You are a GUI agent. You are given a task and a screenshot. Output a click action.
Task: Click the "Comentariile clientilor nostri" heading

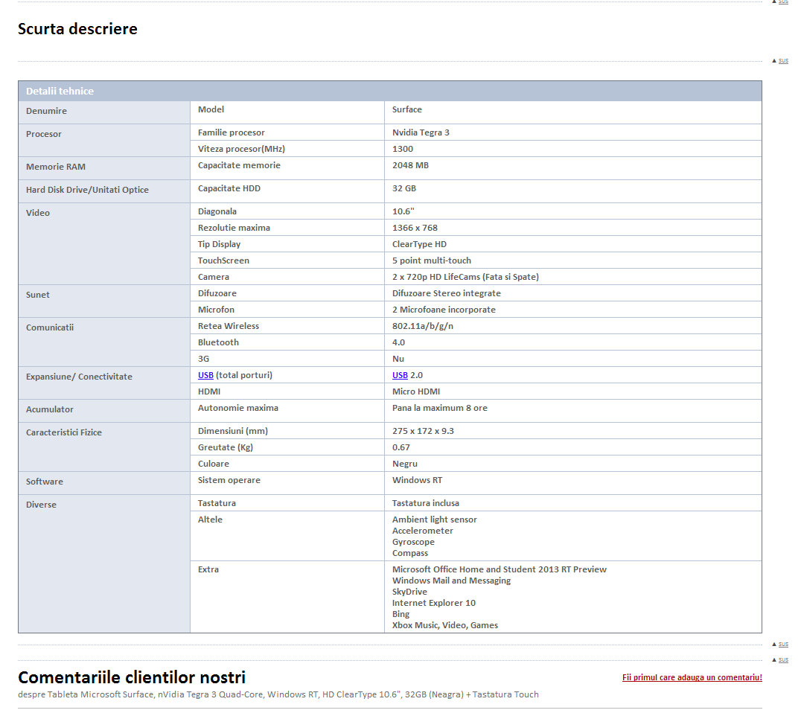pos(132,677)
